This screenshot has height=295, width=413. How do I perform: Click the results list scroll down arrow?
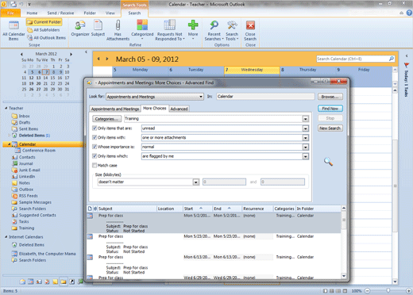(344, 276)
